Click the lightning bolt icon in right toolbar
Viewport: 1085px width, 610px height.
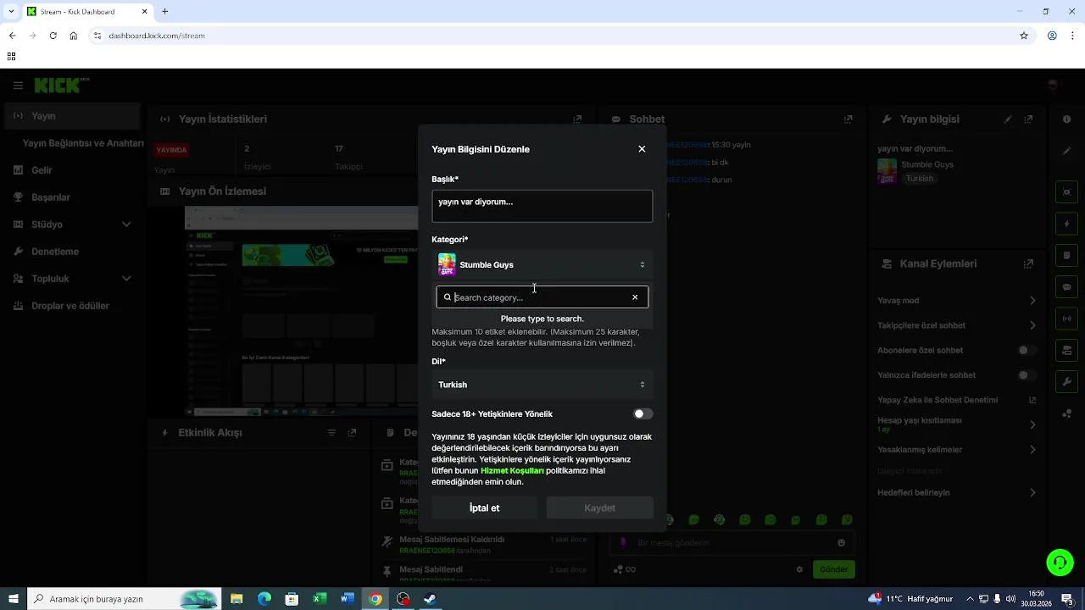pos(1067,225)
